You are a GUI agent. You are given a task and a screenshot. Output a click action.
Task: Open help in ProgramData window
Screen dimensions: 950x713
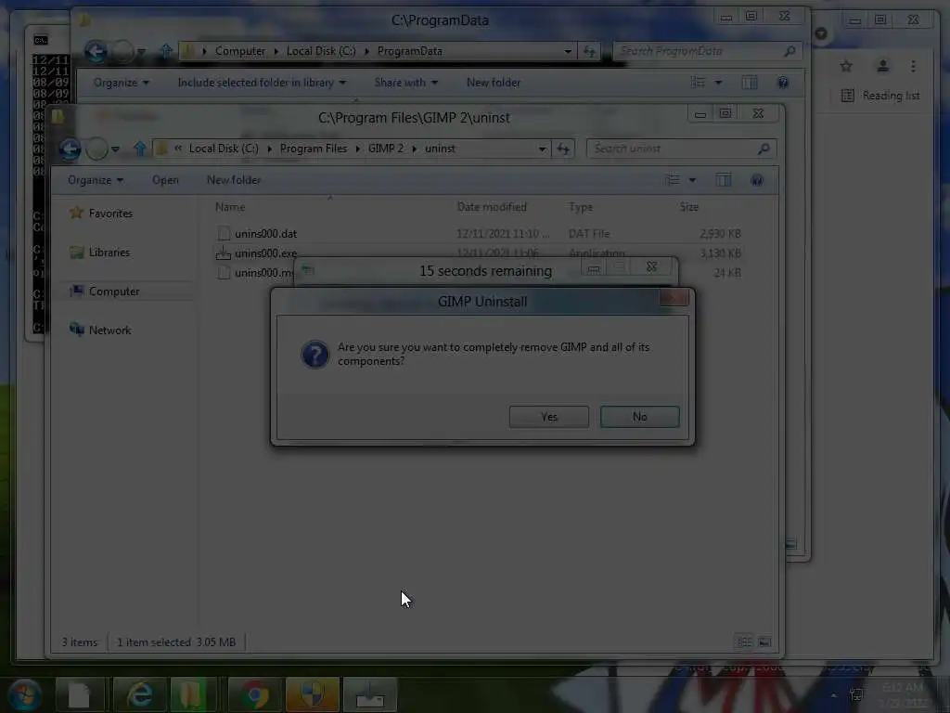[783, 83]
